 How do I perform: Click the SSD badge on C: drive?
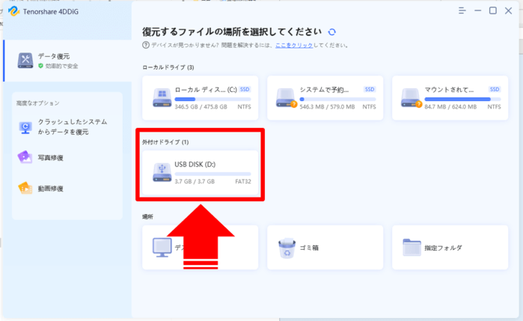(245, 90)
